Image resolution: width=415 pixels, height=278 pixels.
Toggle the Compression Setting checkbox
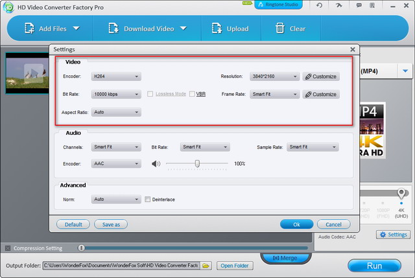pyautogui.click(x=8, y=248)
